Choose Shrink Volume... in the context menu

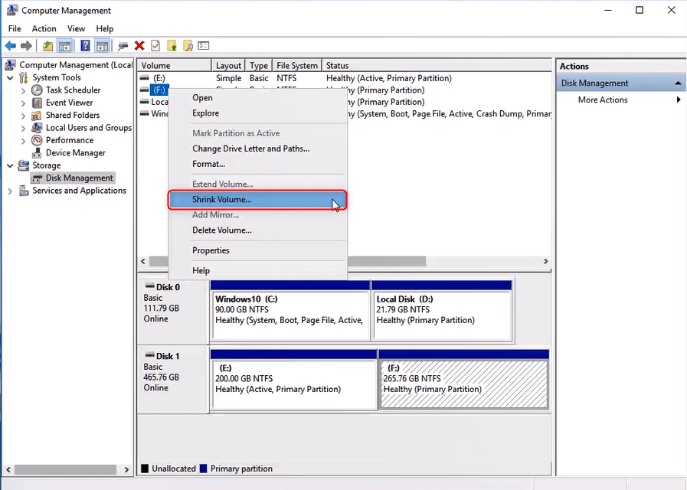pyautogui.click(x=258, y=200)
